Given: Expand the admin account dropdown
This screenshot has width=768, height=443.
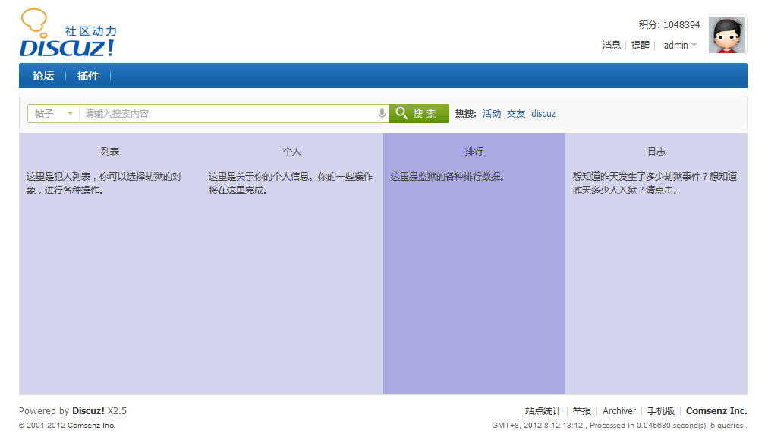Looking at the screenshot, I should [x=680, y=45].
